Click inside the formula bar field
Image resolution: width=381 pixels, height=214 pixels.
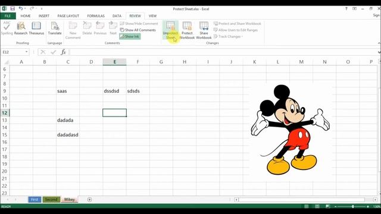[224, 52]
